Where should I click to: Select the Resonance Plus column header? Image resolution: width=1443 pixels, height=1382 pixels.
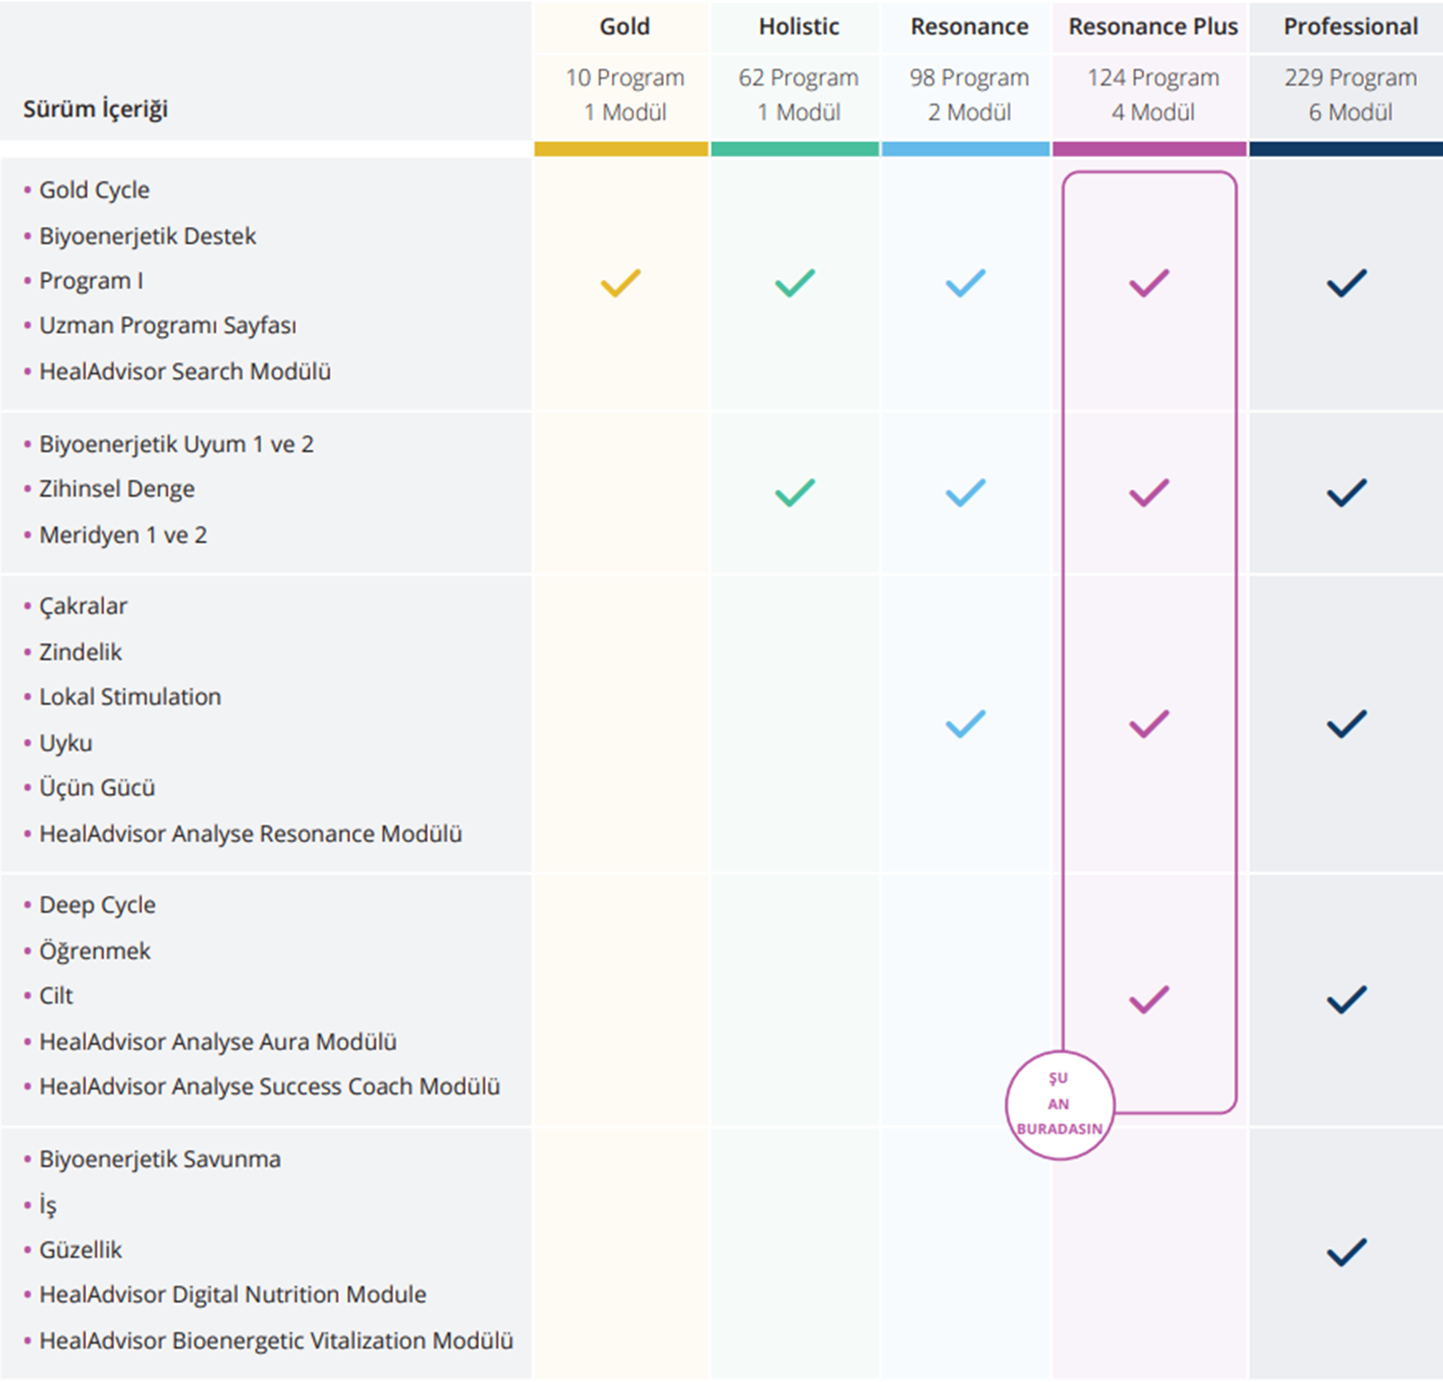(1152, 27)
